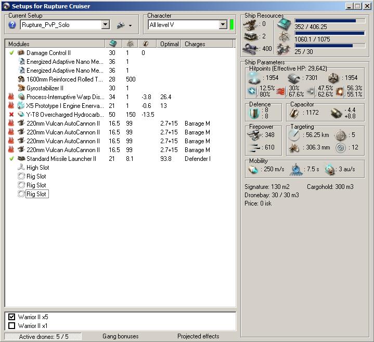This screenshot has height=342, width=374.
Task: Click the warp speed icon showing 3 au/s
Action: click(330, 170)
